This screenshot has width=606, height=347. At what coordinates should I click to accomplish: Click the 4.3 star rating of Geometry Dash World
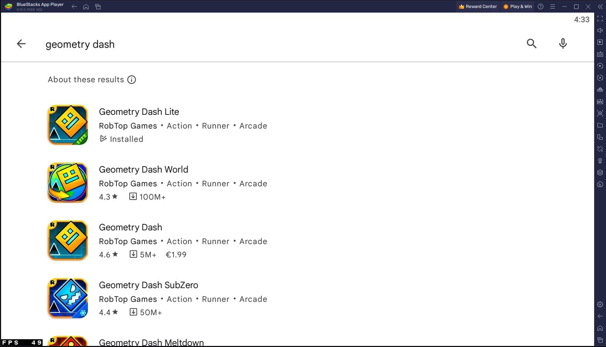108,197
